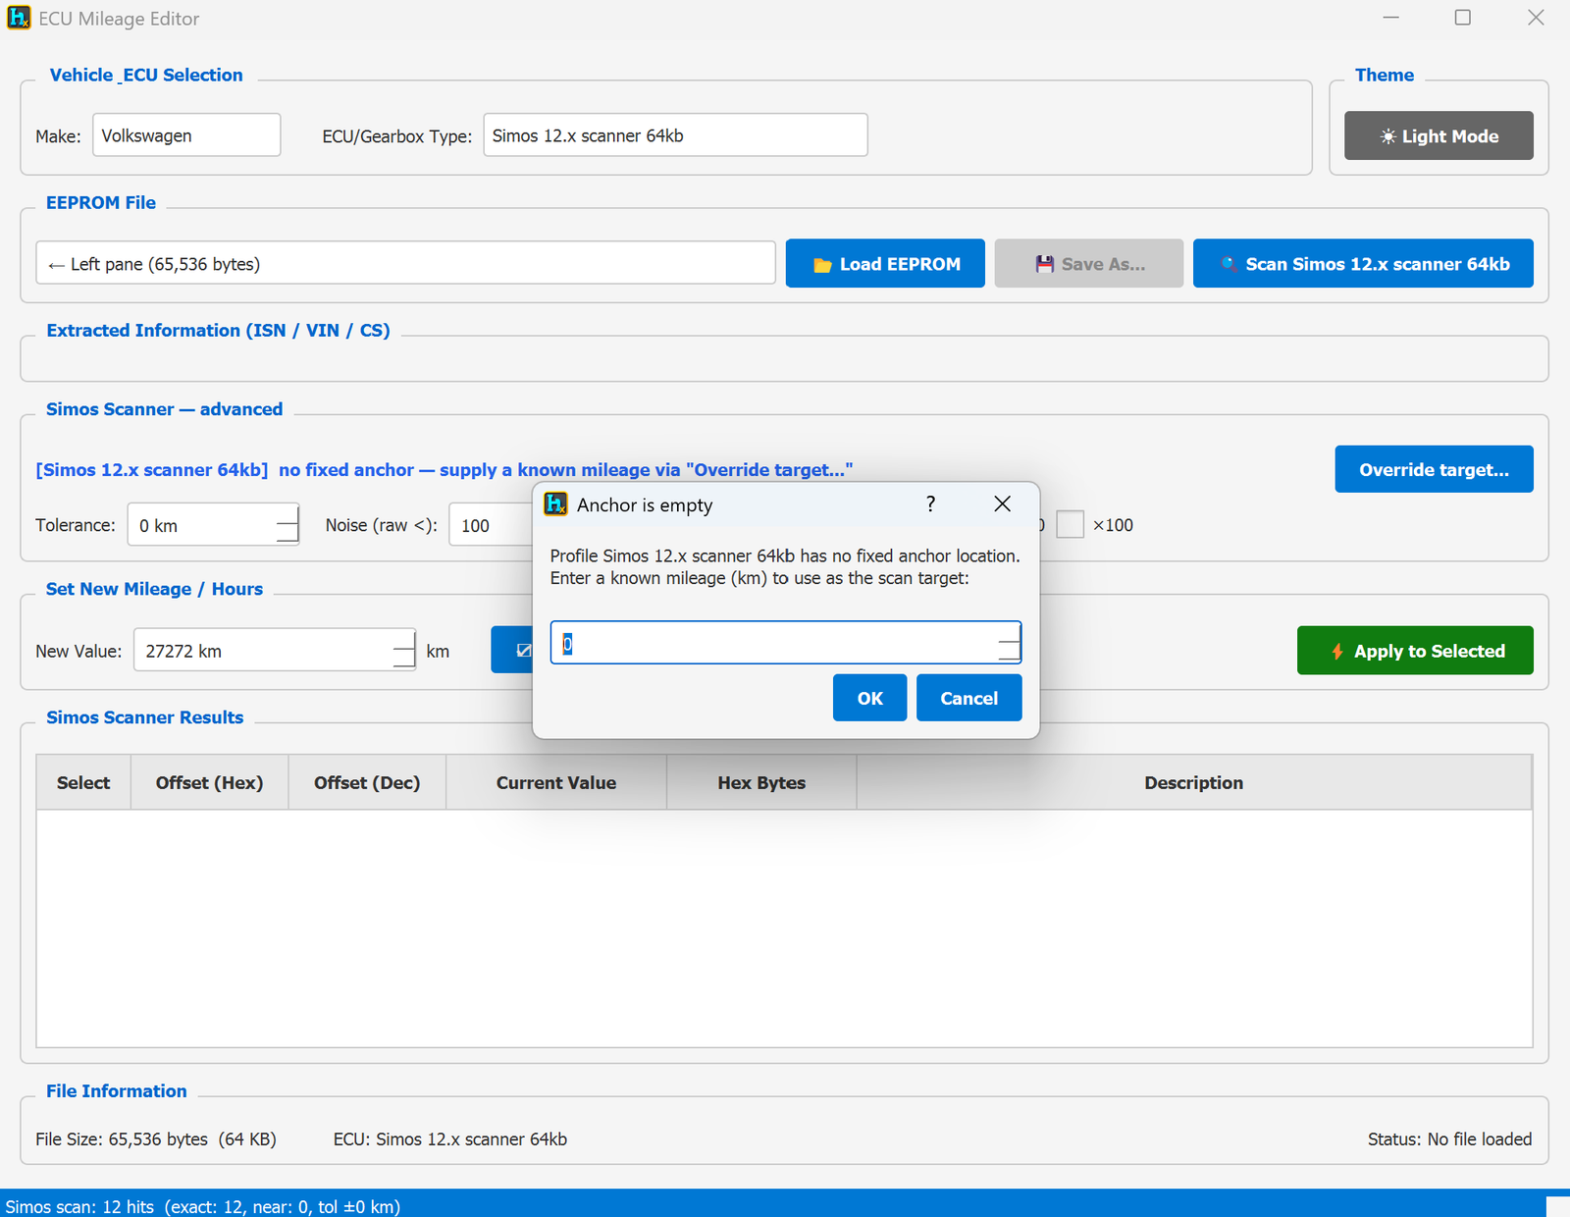Click the 'Vehicle ECU Selection' heading
This screenshot has width=1570, height=1217.
click(146, 75)
